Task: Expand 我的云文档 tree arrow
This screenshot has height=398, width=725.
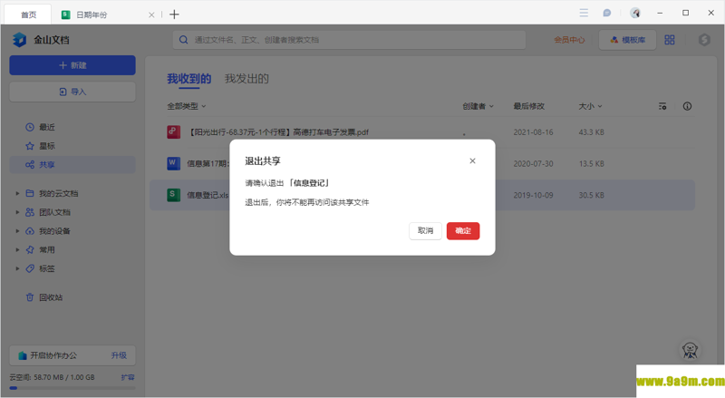Action: pyautogui.click(x=17, y=193)
